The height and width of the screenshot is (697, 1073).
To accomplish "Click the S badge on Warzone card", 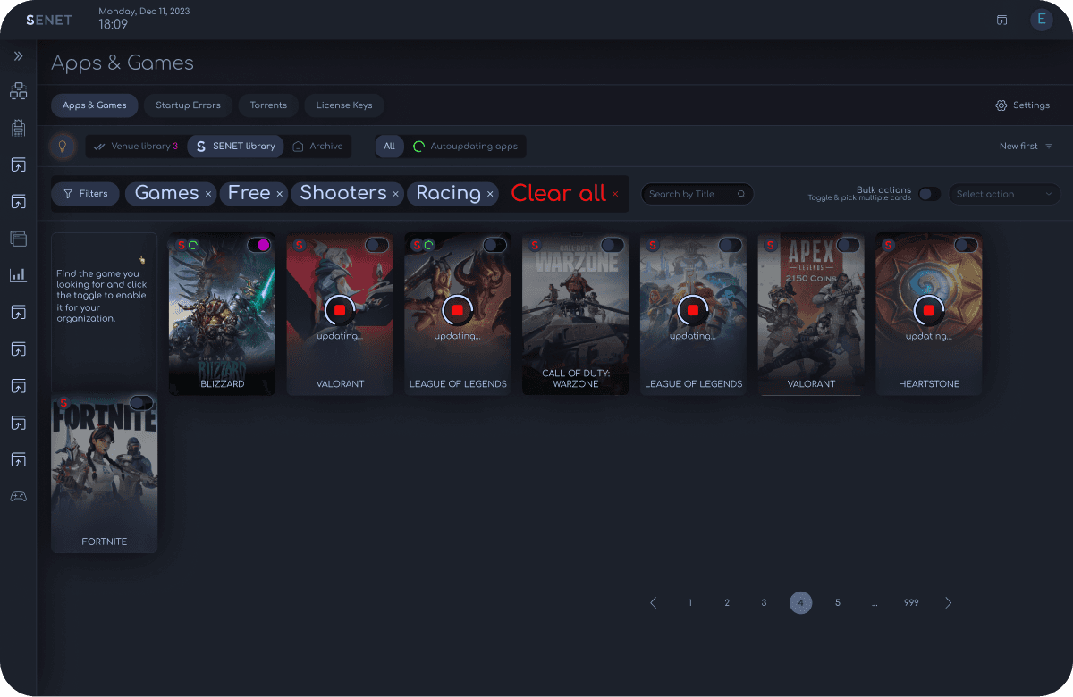I will pyautogui.click(x=535, y=245).
